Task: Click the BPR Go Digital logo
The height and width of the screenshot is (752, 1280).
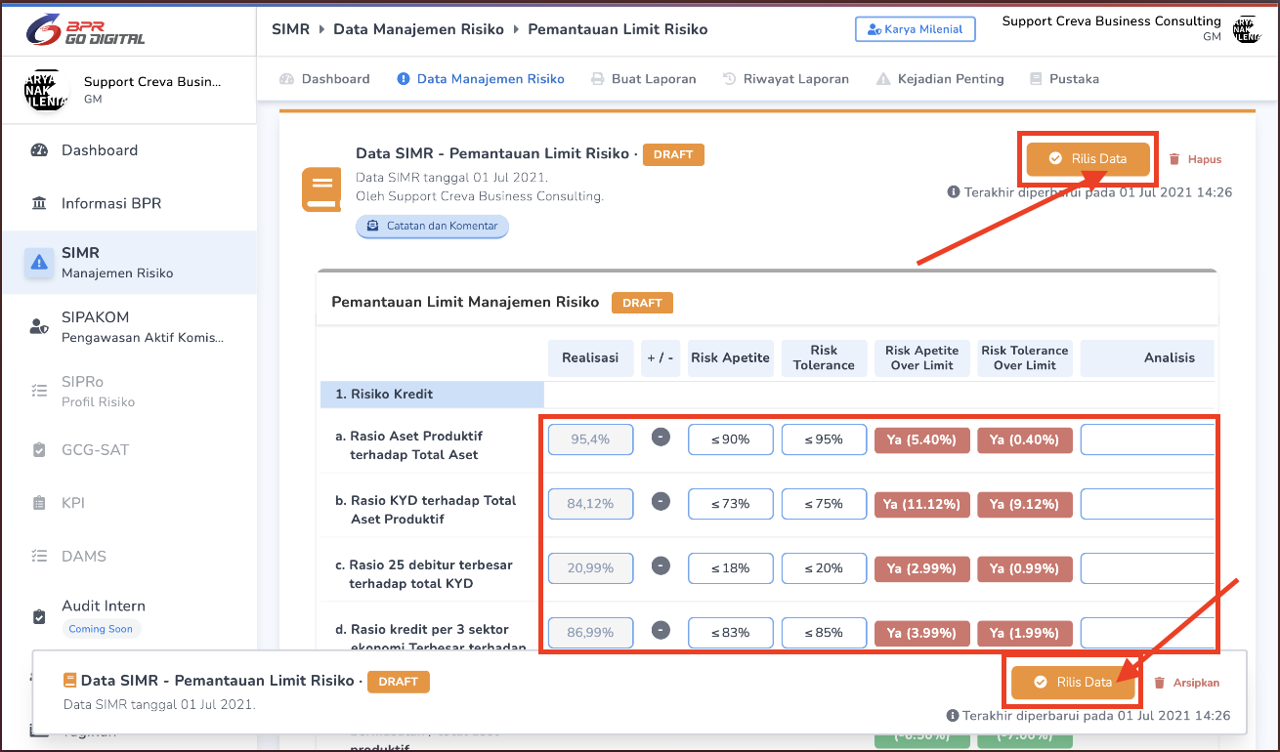Action: [85, 29]
